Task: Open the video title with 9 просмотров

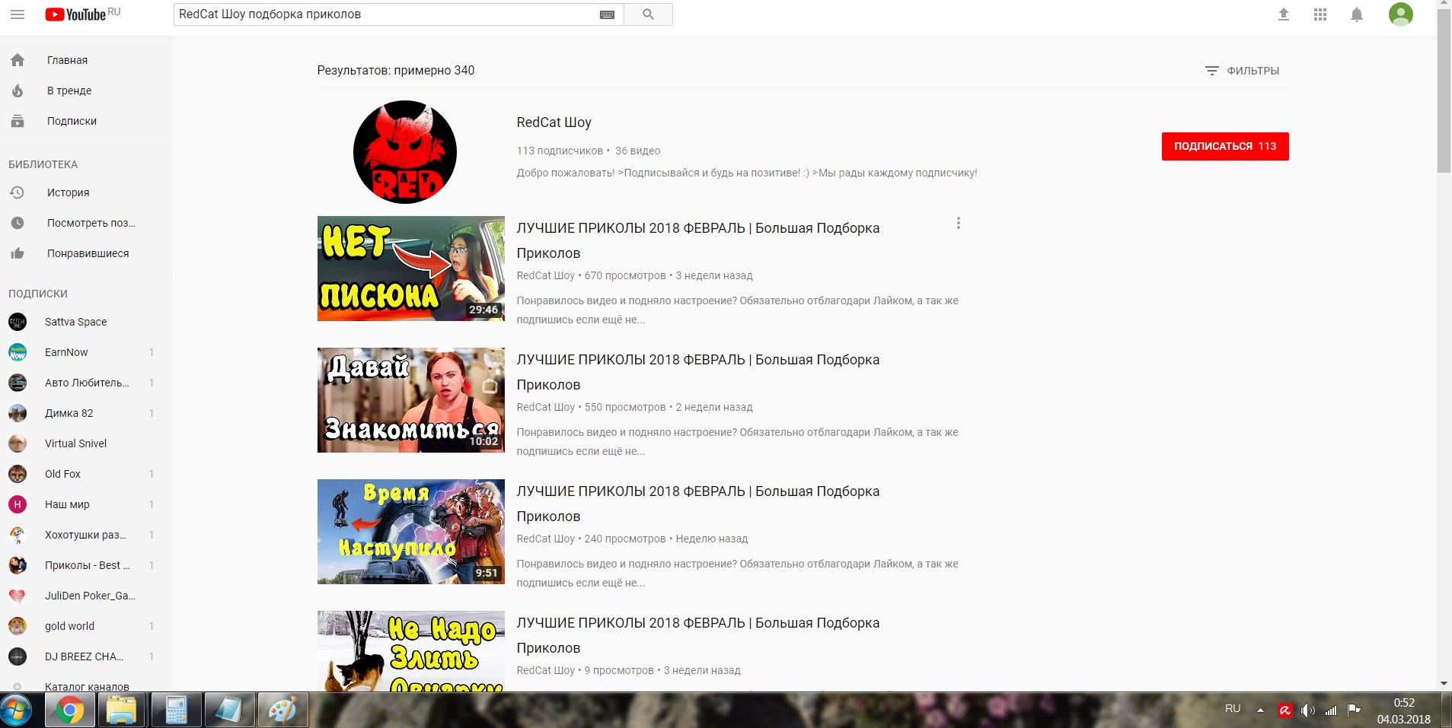Action: [697, 635]
